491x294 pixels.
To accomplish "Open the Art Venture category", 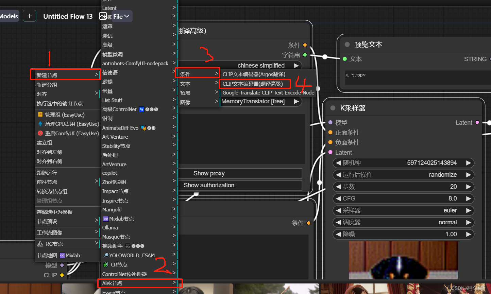I will (x=139, y=137).
